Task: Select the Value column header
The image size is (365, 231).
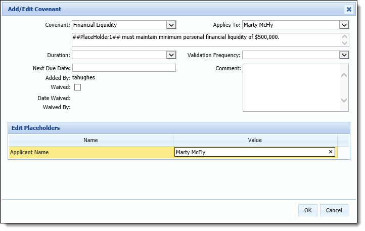Action: pyautogui.click(x=255, y=140)
